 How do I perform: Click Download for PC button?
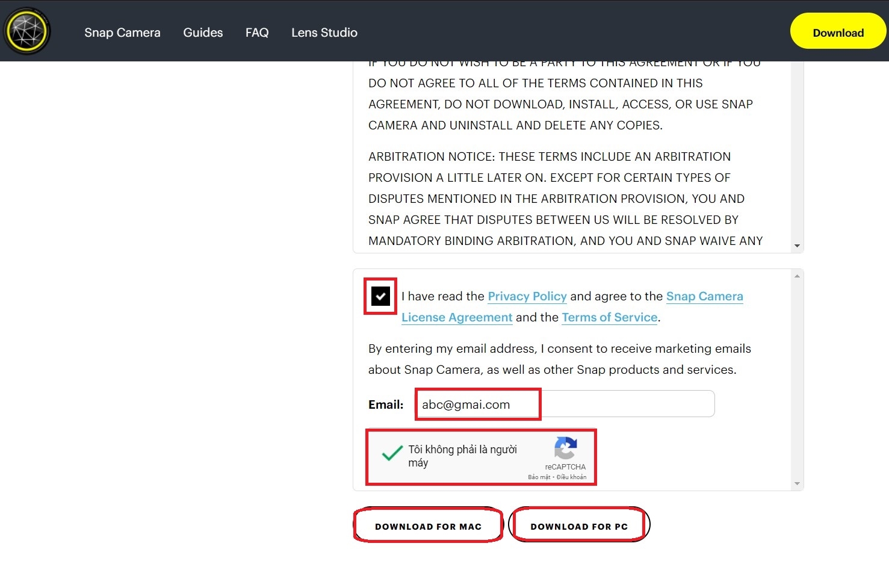tap(579, 526)
